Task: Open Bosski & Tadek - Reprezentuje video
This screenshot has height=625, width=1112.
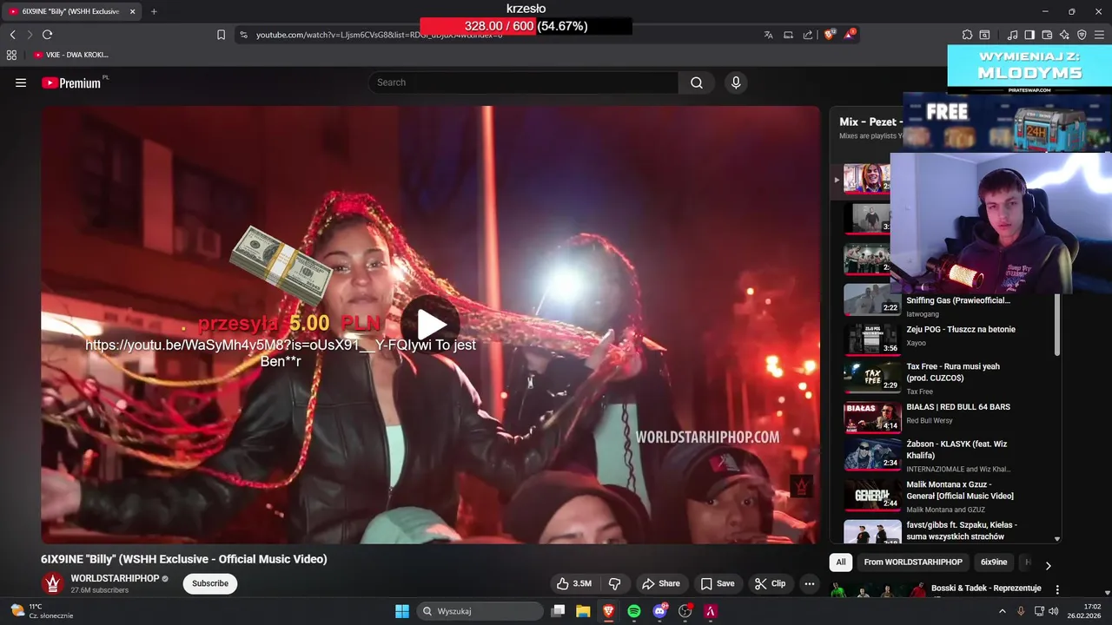Action: click(x=985, y=588)
